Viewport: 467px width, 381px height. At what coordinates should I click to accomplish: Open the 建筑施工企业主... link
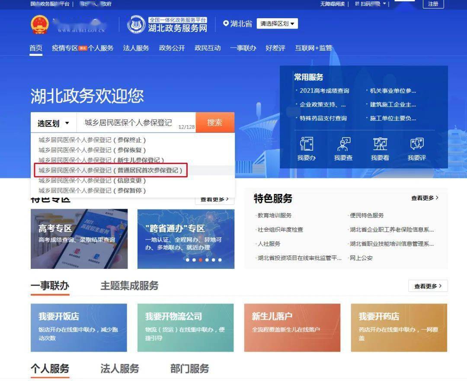coord(393,105)
